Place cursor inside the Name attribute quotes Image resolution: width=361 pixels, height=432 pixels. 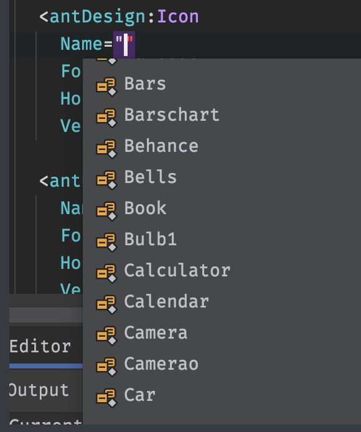pyautogui.click(x=125, y=44)
